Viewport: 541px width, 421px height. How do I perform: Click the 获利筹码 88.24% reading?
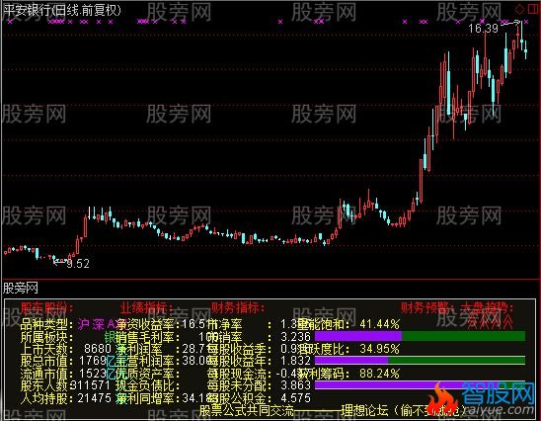point(379,374)
